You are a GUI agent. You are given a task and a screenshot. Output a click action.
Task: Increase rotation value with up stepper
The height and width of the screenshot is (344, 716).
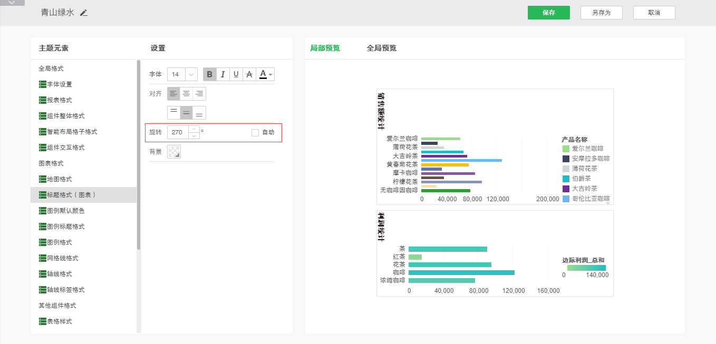click(194, 129)
